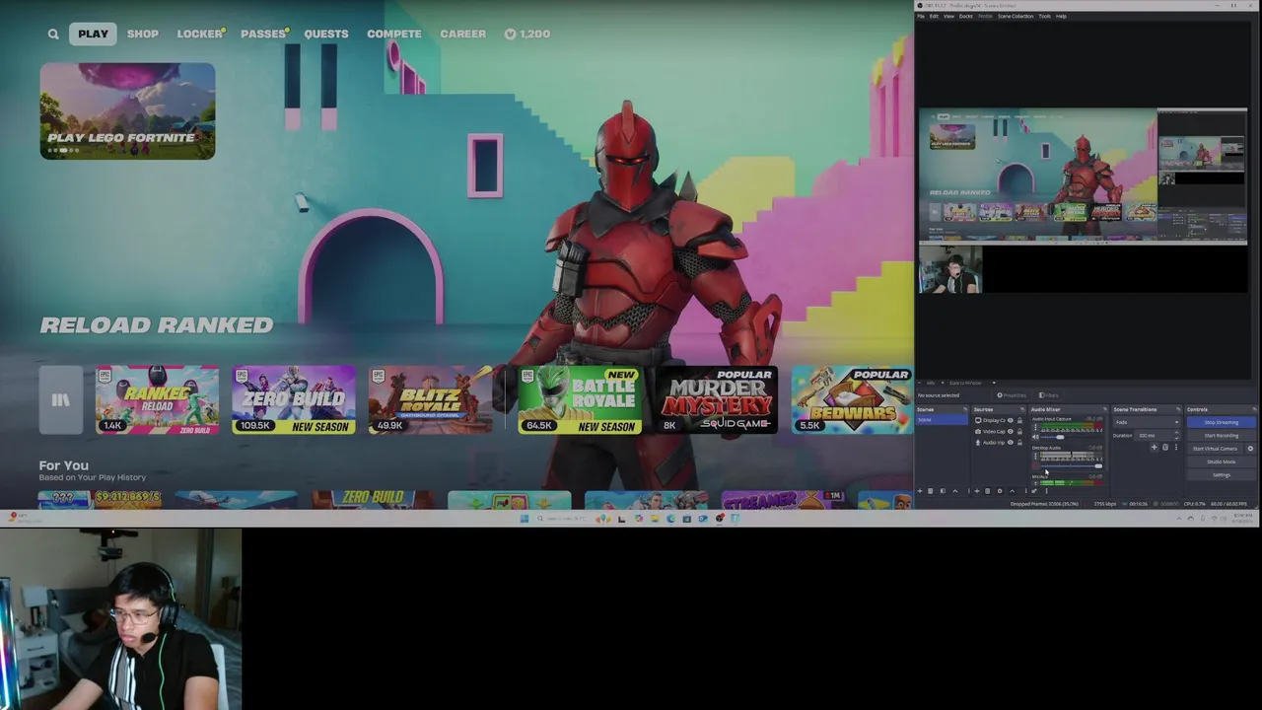Open the Fade transition dropdown
1262x710 pixels.
(1147, 422)
